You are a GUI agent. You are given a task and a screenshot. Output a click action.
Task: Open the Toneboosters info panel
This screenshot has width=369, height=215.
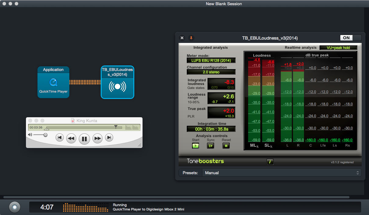click(x=270, y=162)
